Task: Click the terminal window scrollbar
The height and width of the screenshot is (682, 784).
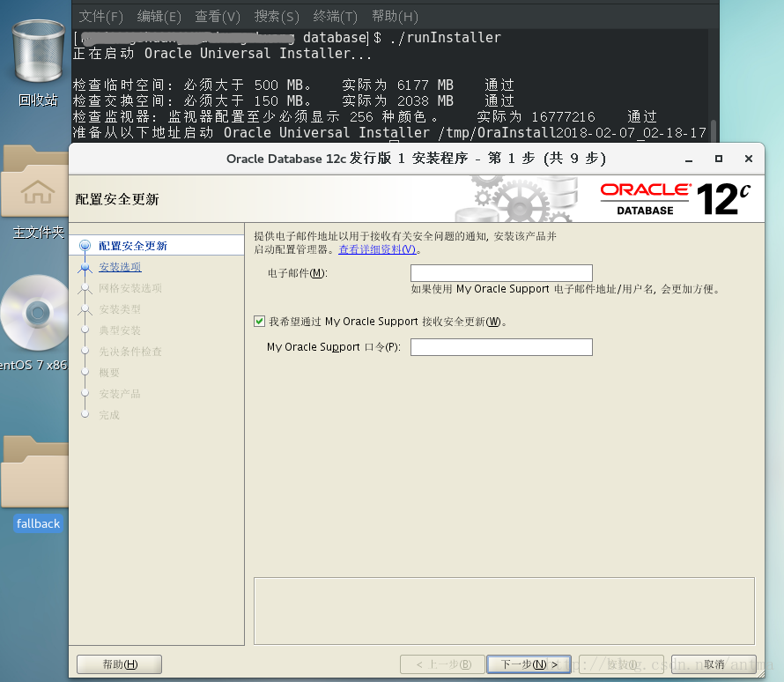Action: point(714,130)
